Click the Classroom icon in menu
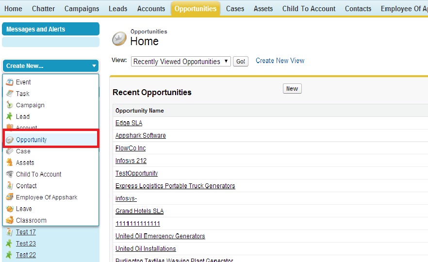 [x=10, y=220]
